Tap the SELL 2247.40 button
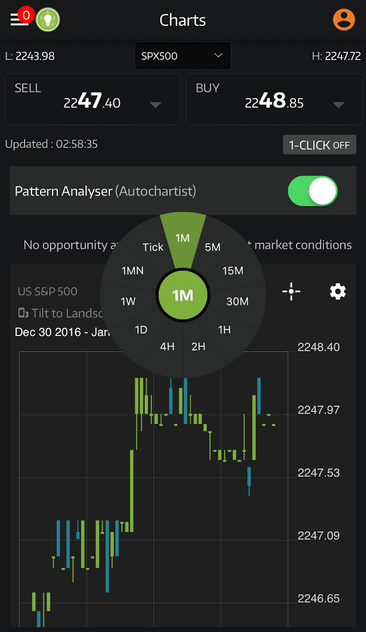Screen dimensions: 366x632 pos(92,99)
